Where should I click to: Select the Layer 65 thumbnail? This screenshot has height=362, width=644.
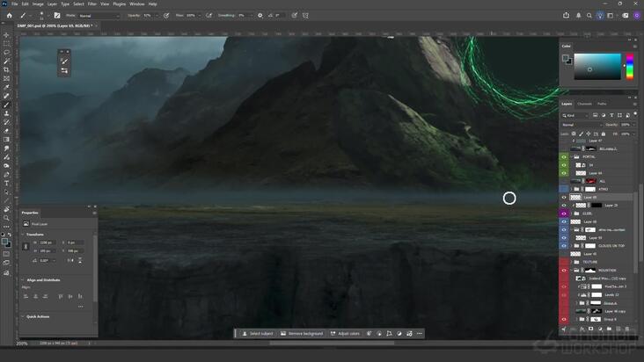click(x=575, y=197)
